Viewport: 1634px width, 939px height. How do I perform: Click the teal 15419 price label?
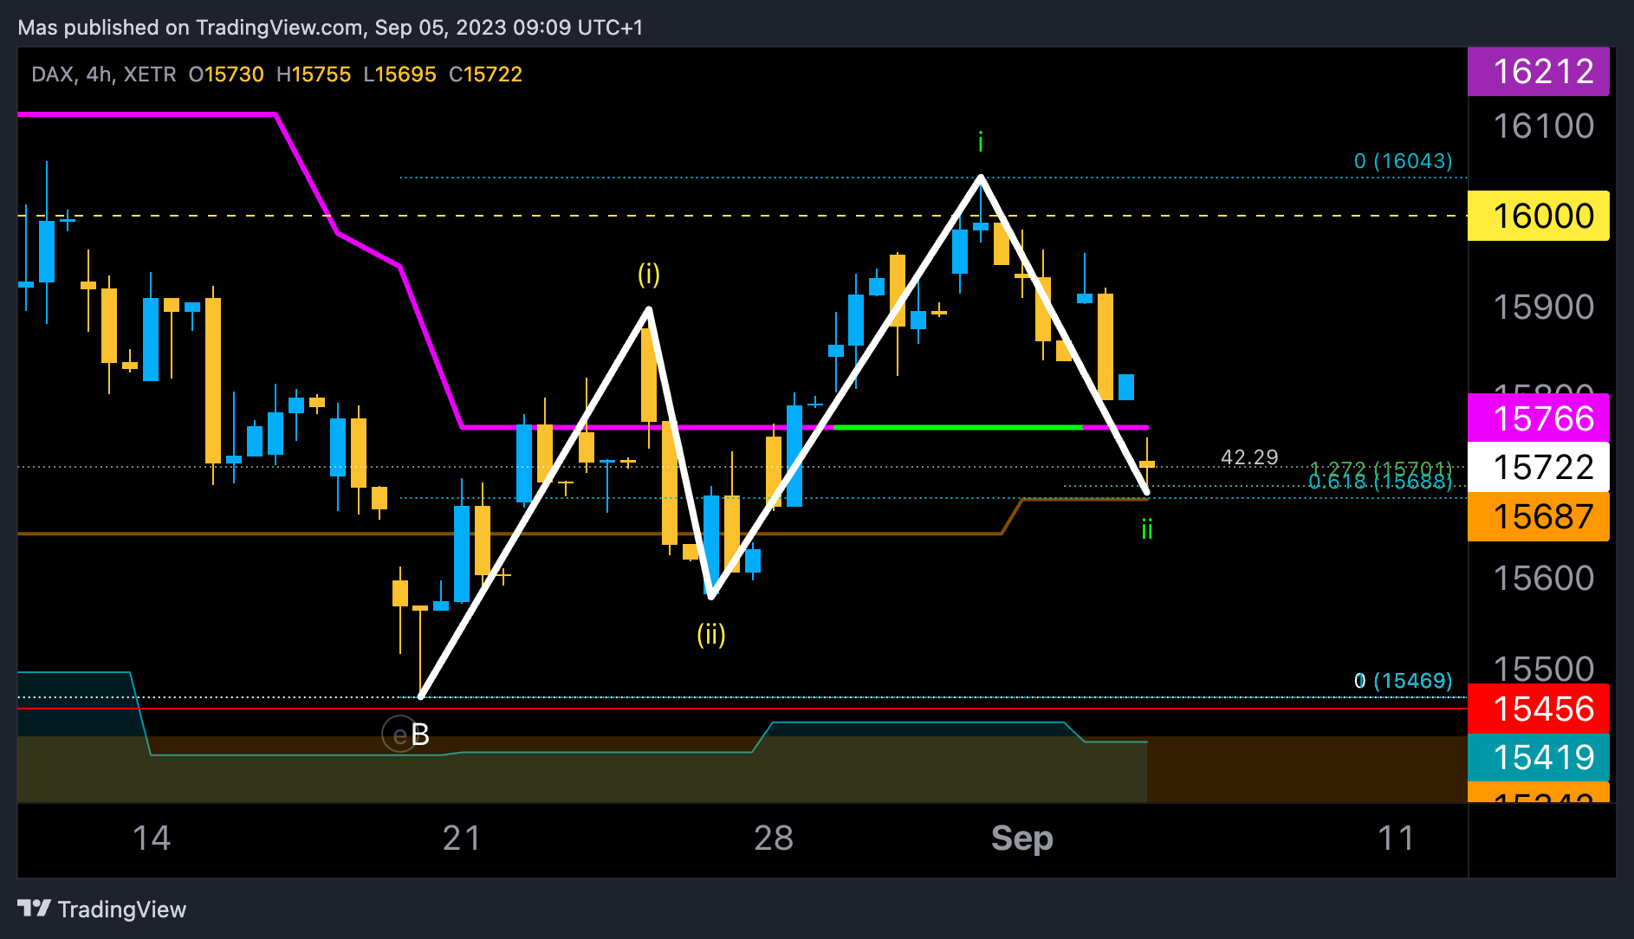(1538, 757)
